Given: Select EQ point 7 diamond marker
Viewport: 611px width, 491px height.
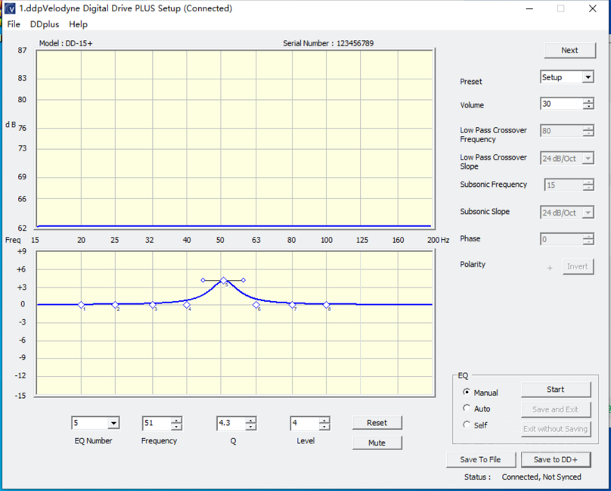Looking at the screenshot, I should coord(292,305).
